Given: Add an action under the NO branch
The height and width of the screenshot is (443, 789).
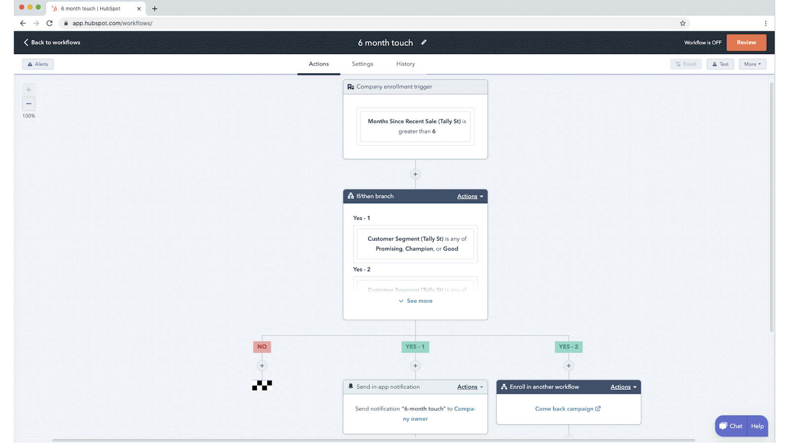Looking at the screenshot, I should (262, 366).
